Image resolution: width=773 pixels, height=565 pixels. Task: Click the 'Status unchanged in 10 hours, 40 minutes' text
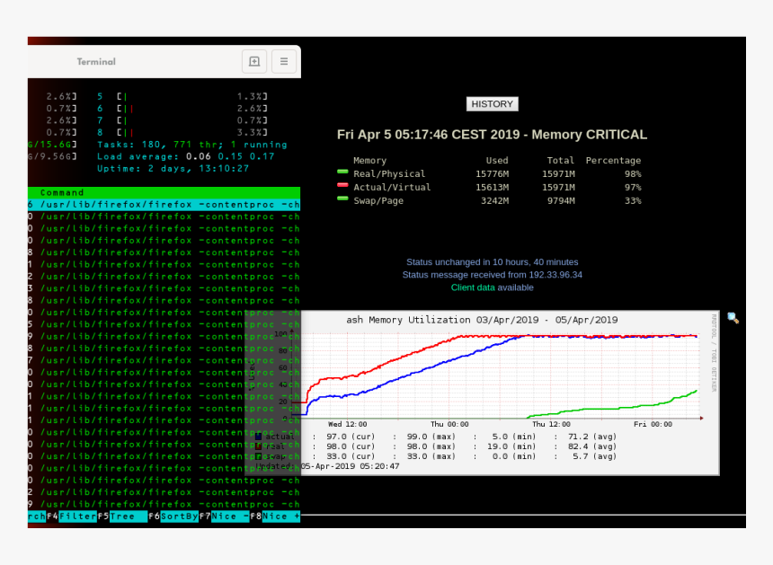(492, 262)
